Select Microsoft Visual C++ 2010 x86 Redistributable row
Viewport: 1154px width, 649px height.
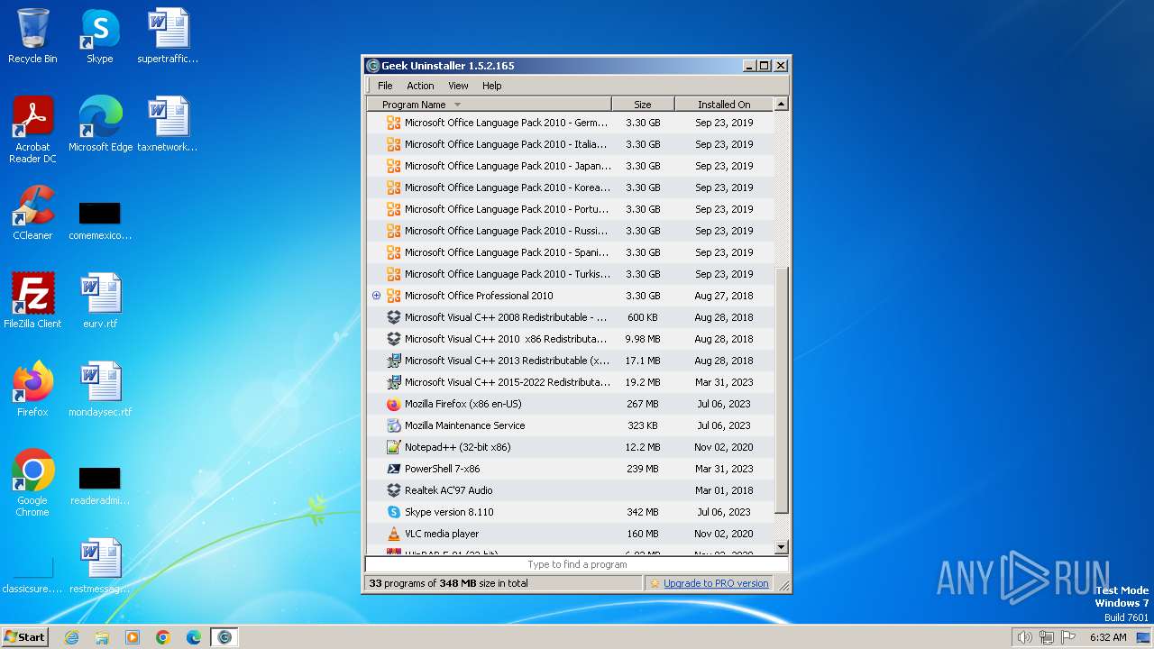pos(571,339)
